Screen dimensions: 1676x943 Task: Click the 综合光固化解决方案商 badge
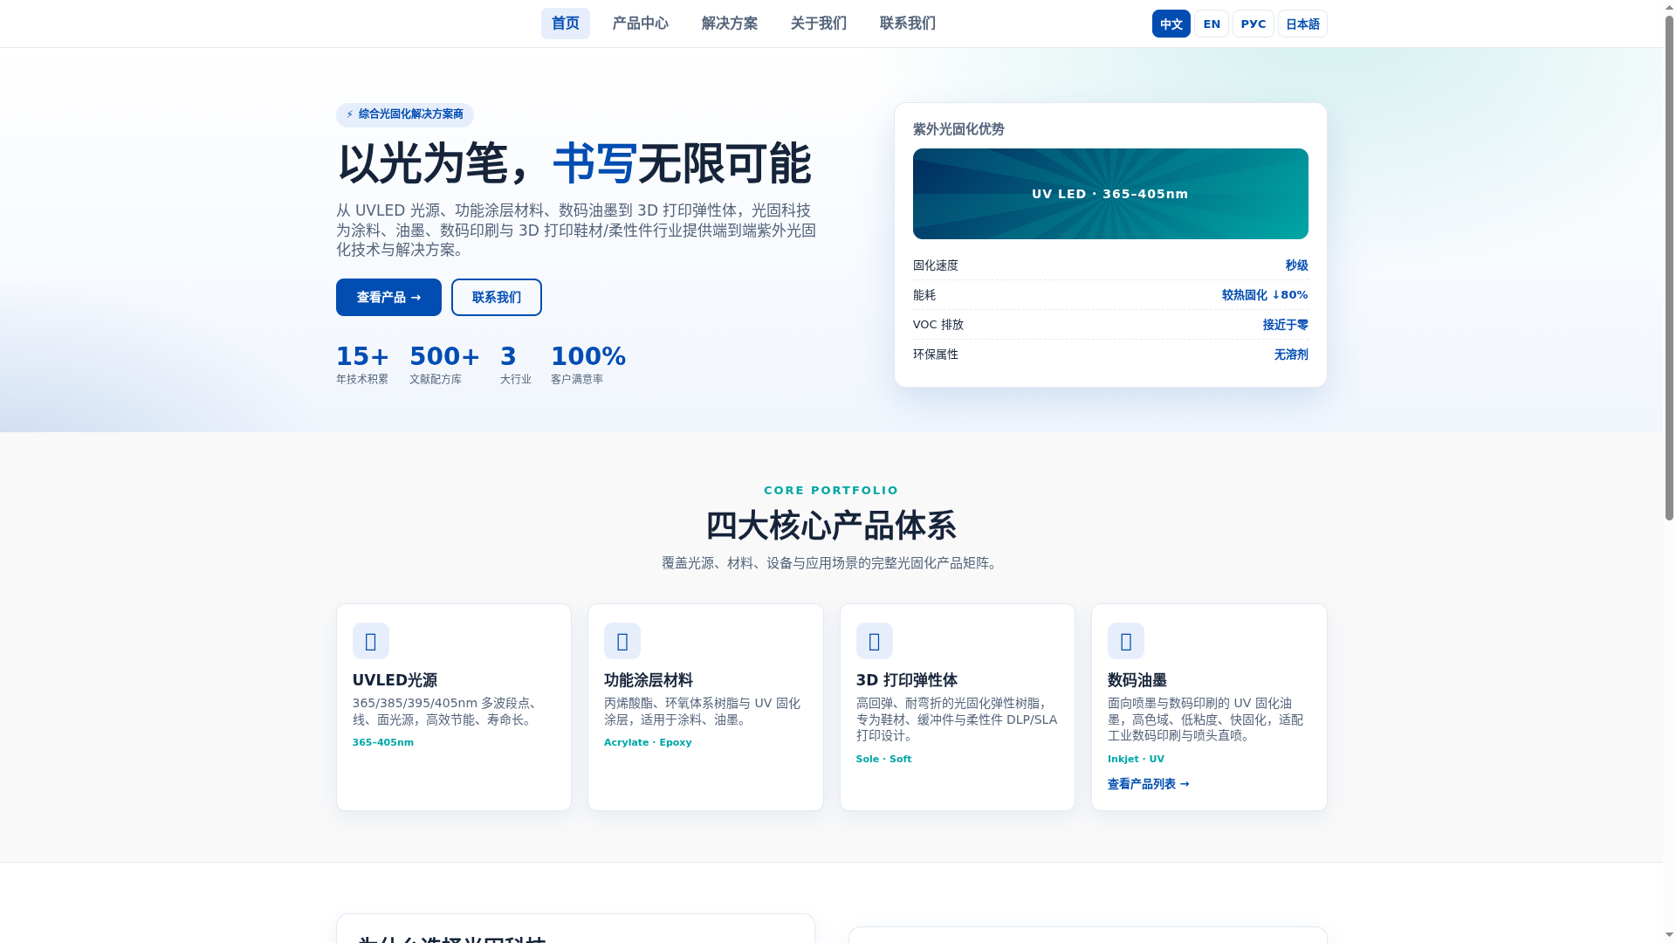click(404, 114)
